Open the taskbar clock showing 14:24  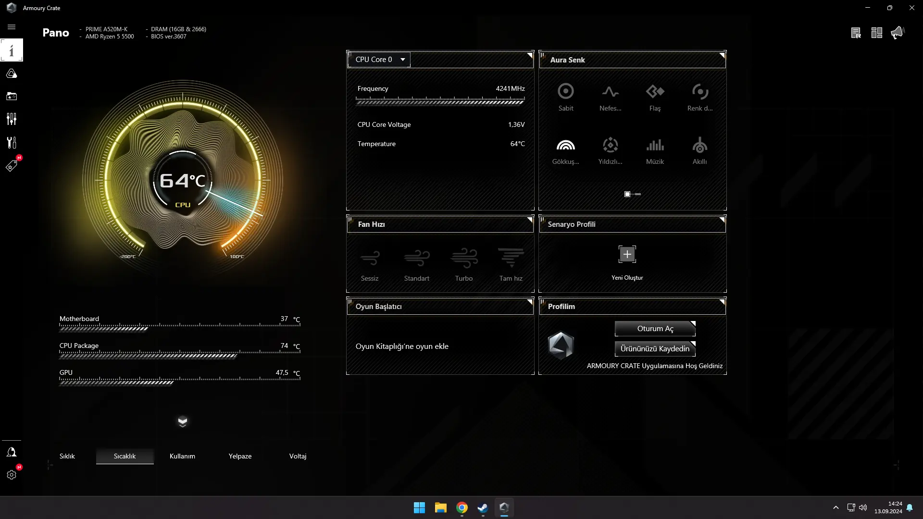pyautogui.click(x=888, y=507)
